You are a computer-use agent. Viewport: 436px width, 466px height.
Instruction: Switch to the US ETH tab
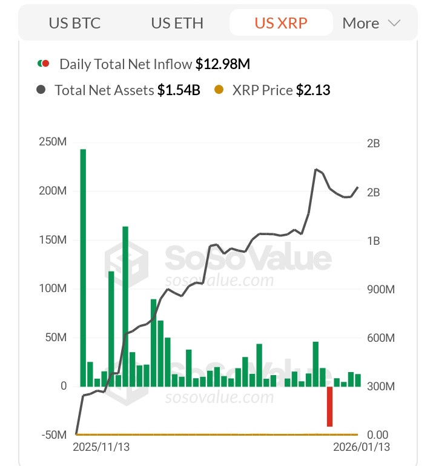(x=177, y=23)
